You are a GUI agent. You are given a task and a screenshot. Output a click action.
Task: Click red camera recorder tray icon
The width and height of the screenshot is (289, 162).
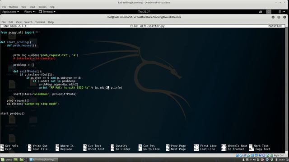[x=262, y=160]
